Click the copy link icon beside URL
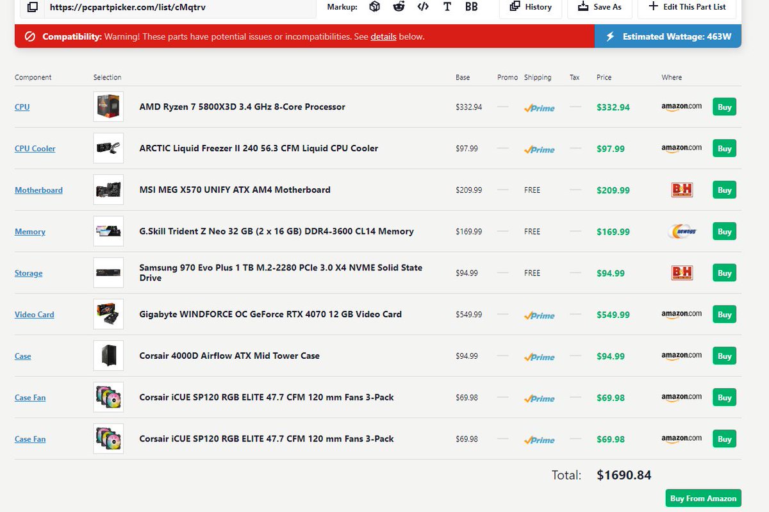The height and width of the screenshot is (512, 769). pos(32,8)
